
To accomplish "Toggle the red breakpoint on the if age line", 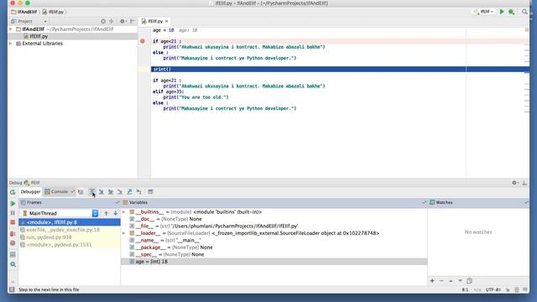I will pyautogui.click(x=143, y=41).
